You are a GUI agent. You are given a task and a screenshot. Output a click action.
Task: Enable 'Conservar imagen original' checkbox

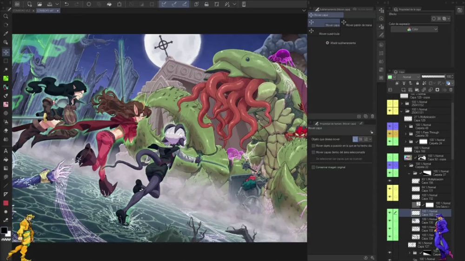pos(313,167)
